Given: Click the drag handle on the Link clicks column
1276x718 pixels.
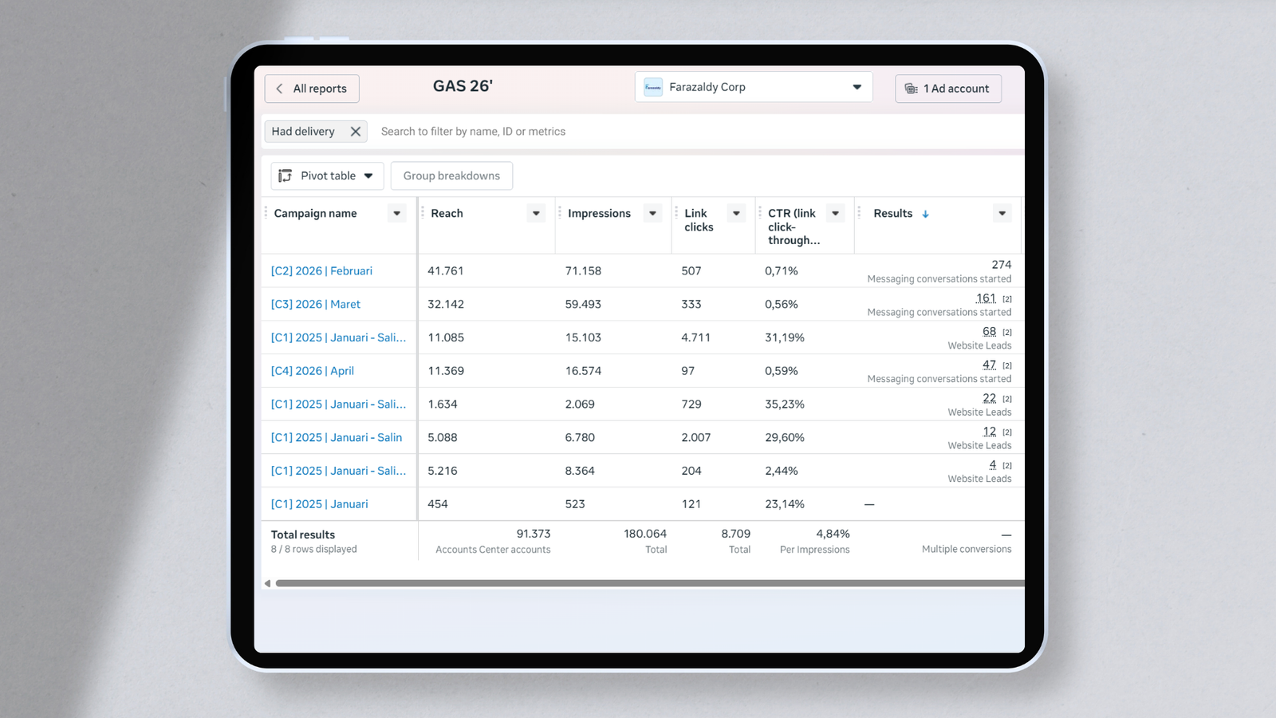Looking at the screenshot, I should [676, 213].
